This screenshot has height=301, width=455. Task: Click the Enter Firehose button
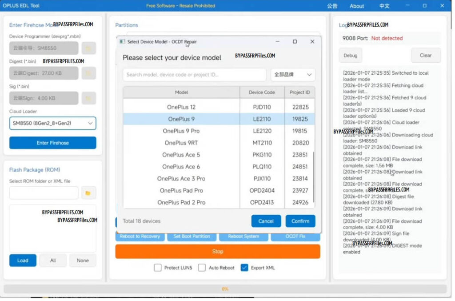[x=52, y=143]
